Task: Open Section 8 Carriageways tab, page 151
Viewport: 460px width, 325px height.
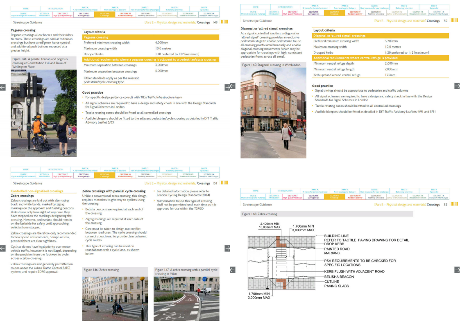Action: click(x=84, y=175)
